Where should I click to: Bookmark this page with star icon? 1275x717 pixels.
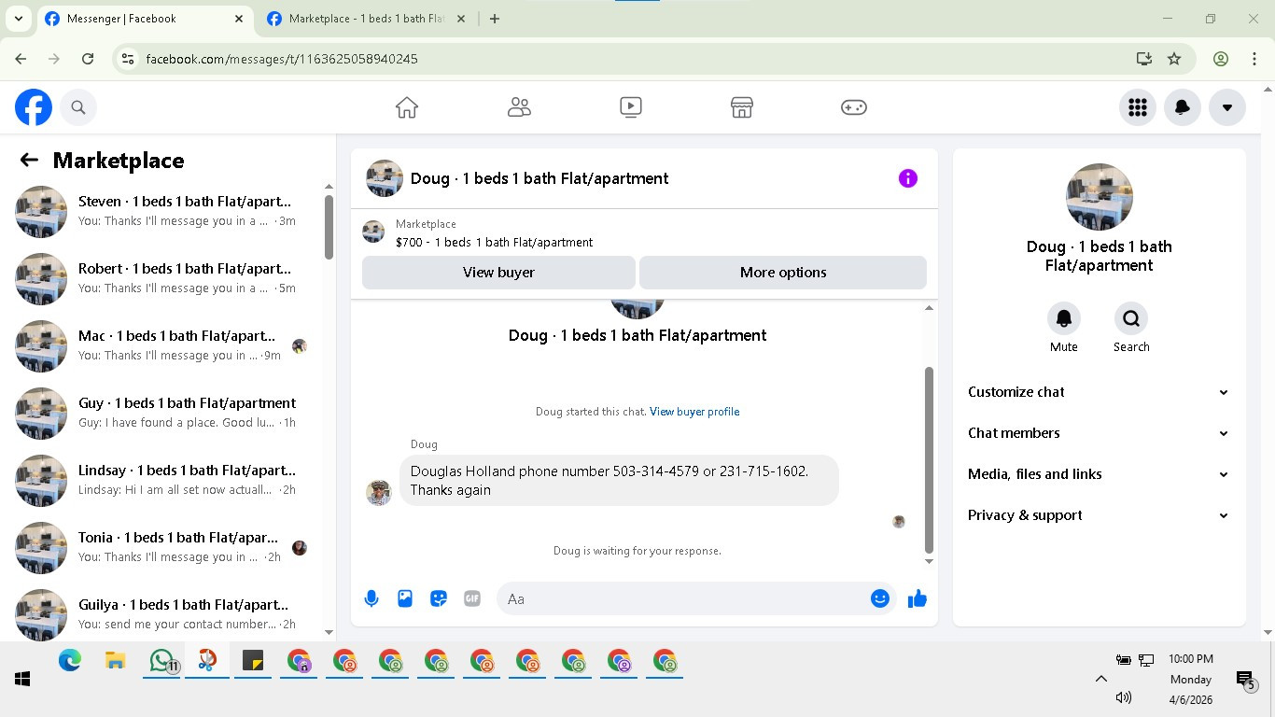click(1174, 59)
